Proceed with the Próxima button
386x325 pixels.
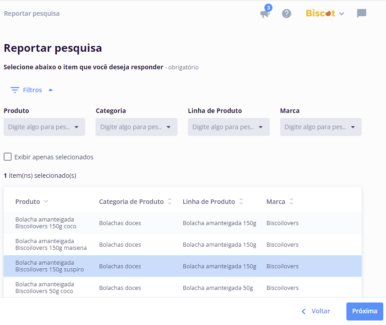click(x=364, y=311)
